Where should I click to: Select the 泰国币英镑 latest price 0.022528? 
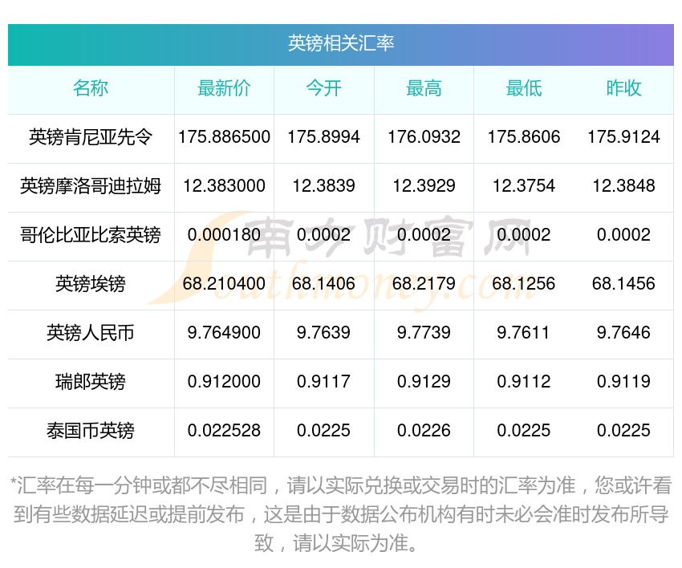point(224,431)
